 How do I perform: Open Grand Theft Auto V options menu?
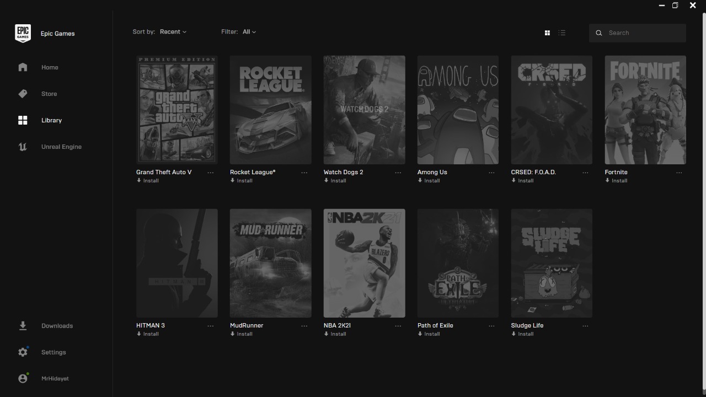pyautogui.click(x=211, y=173)
